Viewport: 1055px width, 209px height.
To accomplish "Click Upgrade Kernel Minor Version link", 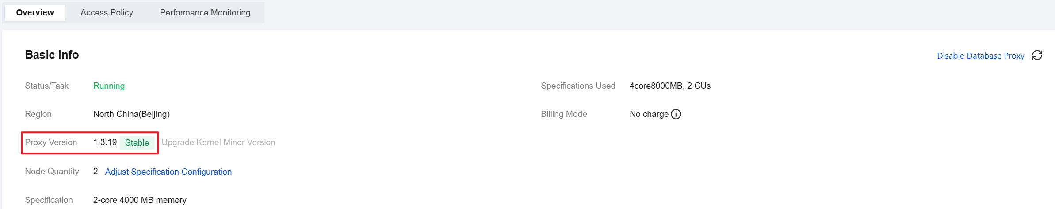I will pyautogui.click(x=218, y=142).
